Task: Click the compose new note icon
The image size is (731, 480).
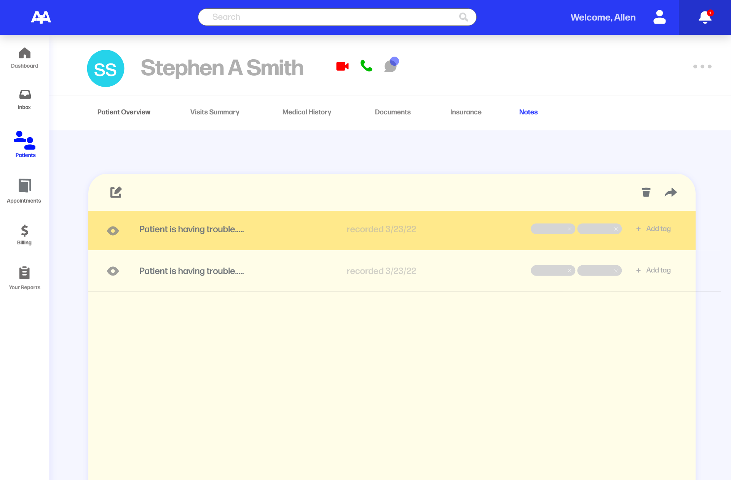Action: pyautogui.click(x=116, y=192)
